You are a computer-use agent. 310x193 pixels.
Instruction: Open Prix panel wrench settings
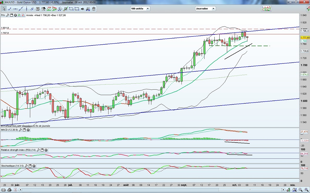pyautogui.click(x=8, y=15)
